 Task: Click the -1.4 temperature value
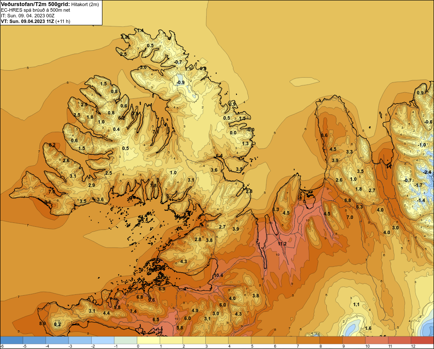421,200
